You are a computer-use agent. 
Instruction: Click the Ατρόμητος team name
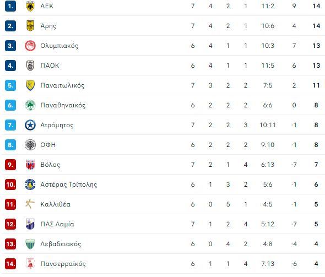(57, 125)
